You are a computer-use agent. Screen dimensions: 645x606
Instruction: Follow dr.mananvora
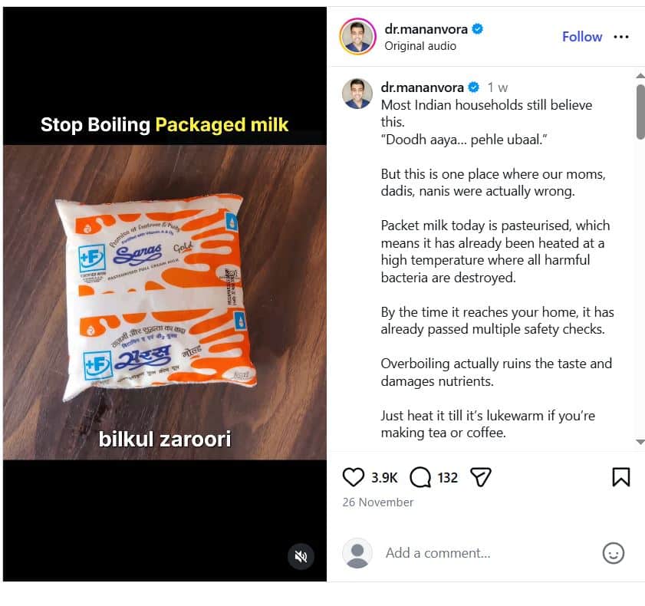(x=582, y=37)
